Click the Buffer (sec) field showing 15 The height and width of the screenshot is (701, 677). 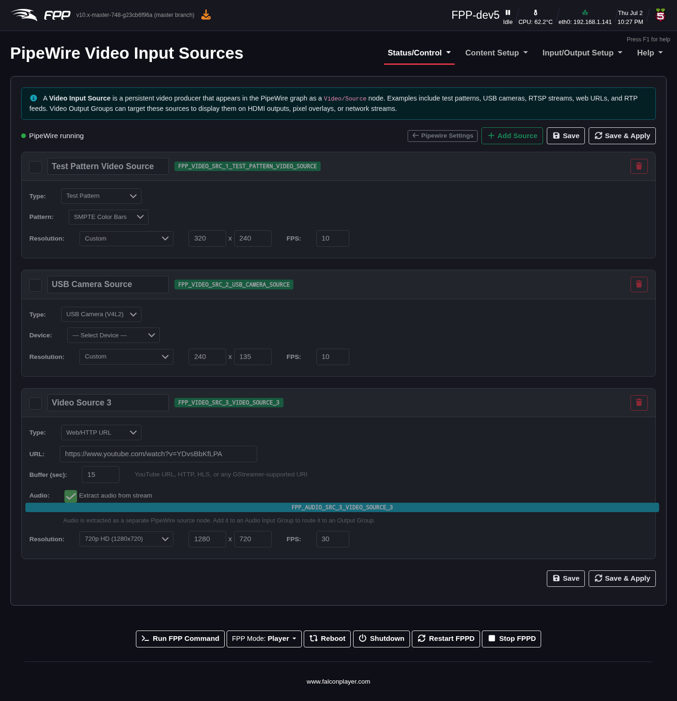click(x=101, y=475)
